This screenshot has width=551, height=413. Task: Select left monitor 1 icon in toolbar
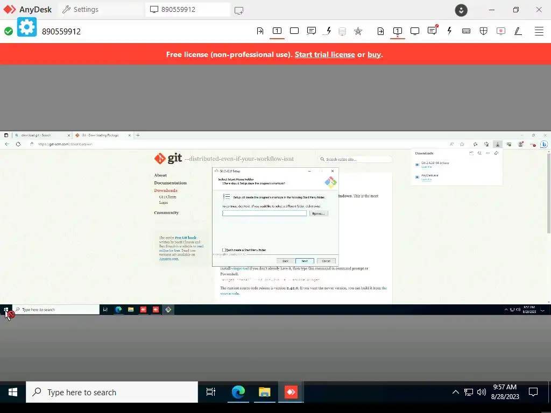[x=277, y=31]
